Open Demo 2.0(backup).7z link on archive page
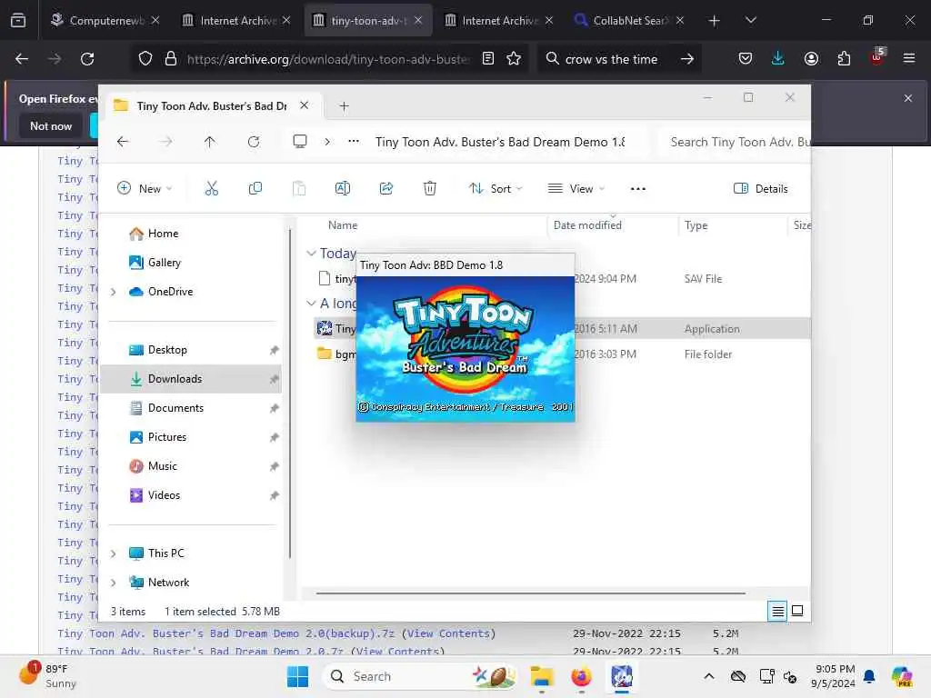The height and width of the screenshot is (698, 931). click(225, 633)
